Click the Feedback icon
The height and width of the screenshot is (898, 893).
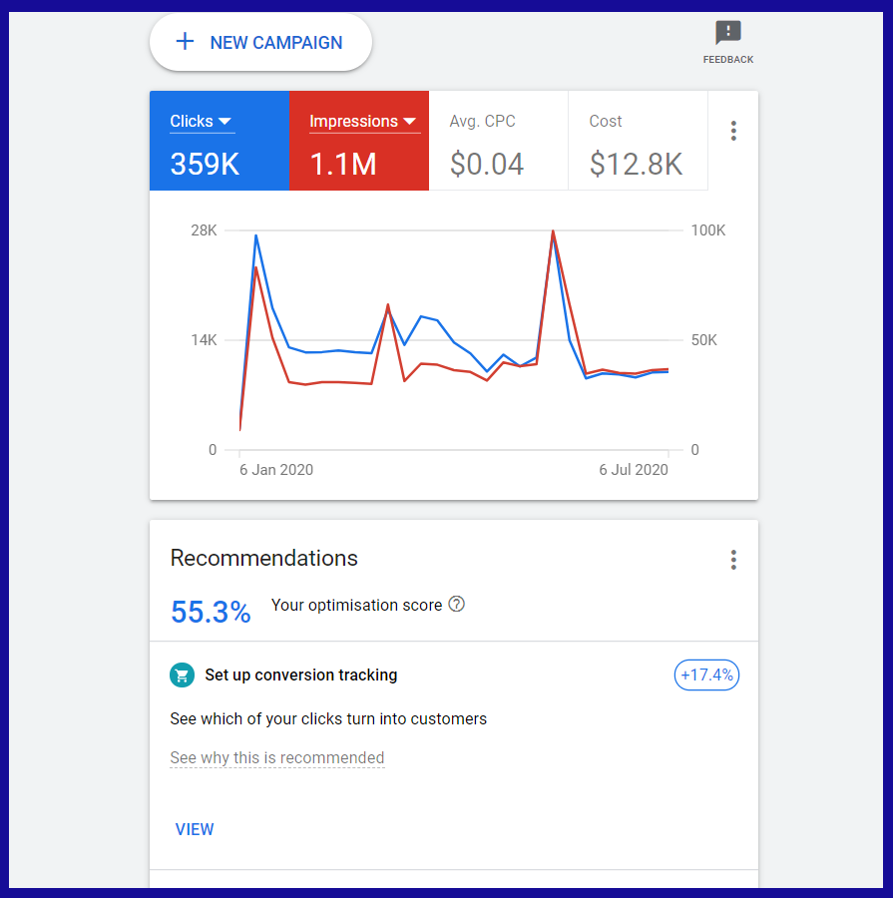(x=728, y=34)
